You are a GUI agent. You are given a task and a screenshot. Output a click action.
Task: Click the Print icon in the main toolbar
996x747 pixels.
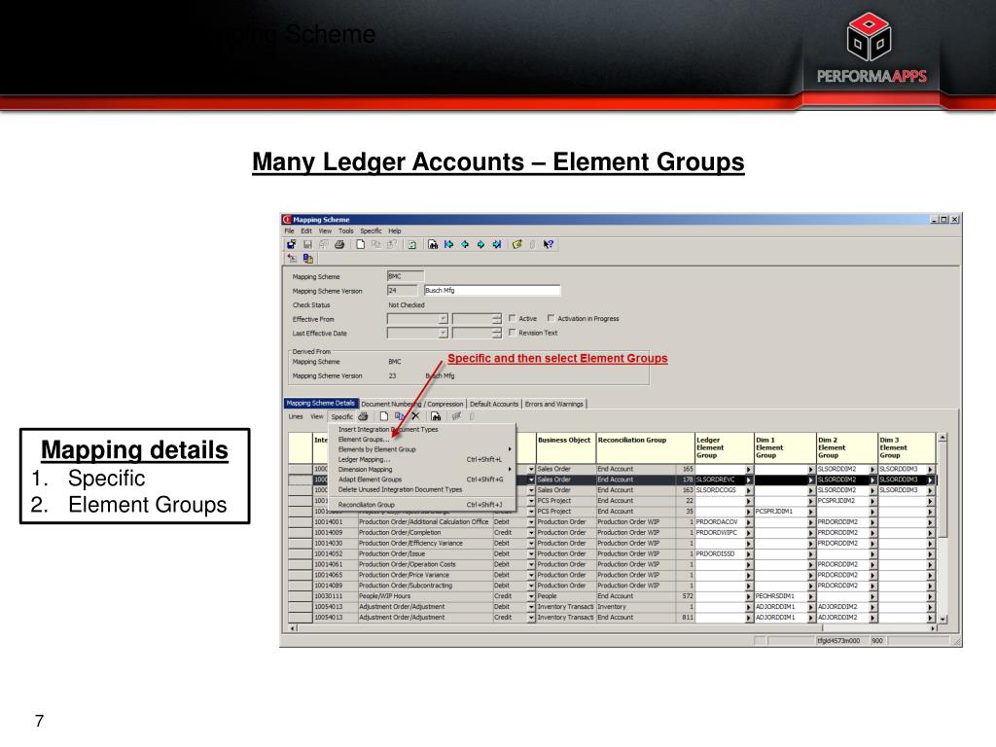pos(339,244)
